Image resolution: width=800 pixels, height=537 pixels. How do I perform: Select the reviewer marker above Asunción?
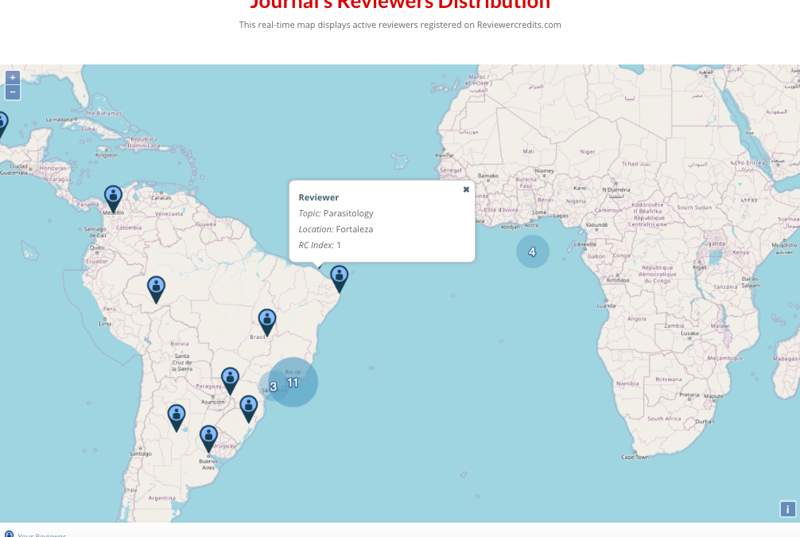coord(230,381)
